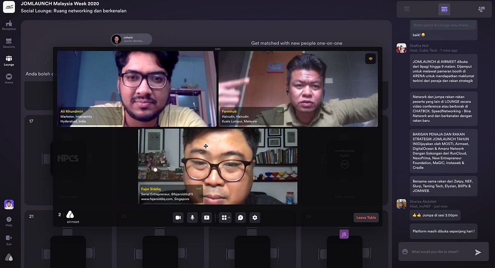Viewport: 495px width, 268px height.
Task: Click the chat message input field
Action: 440,252
